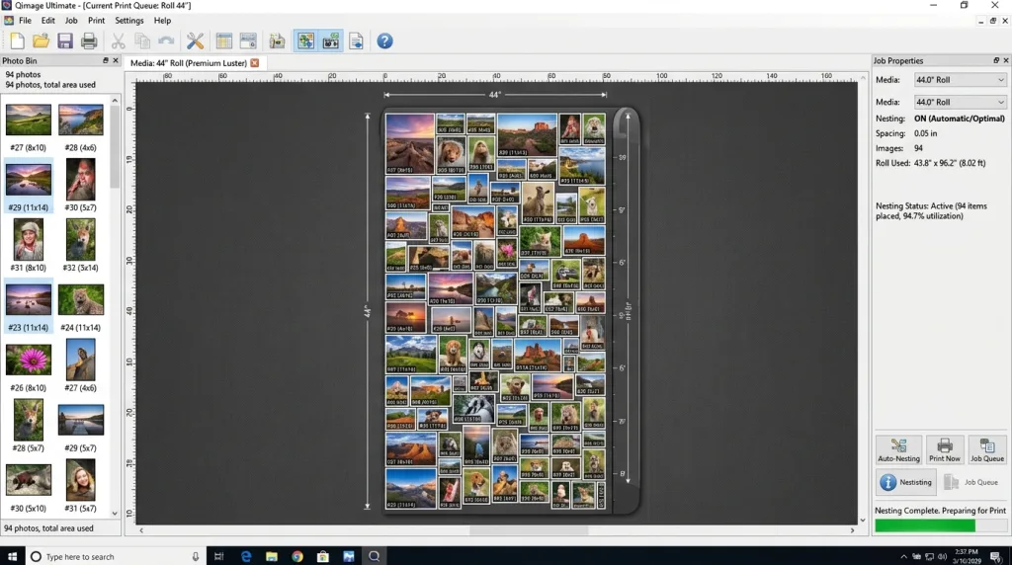This screenshot has width=1012, height=565.
Task: Undock the Job Properties panel
Action: [x=996, y=60]
